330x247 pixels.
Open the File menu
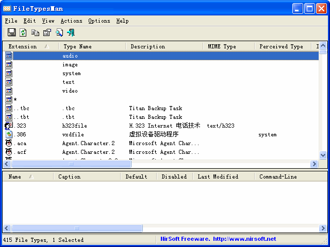pos(11,21)
